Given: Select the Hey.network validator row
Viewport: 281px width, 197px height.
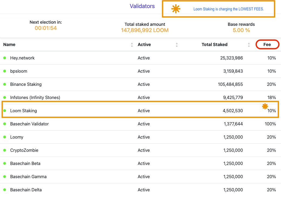Looking at the screenshot, I should tap(140, 58).
